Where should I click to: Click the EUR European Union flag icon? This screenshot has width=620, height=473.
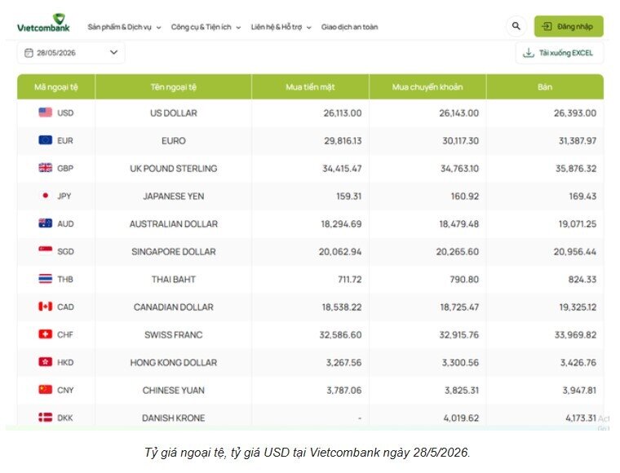pos(46,140)
